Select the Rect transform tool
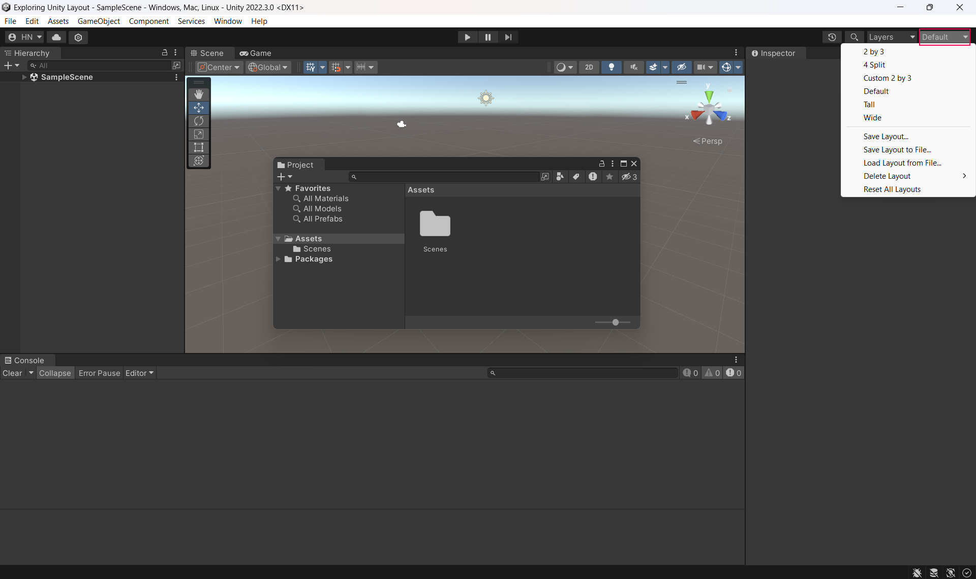The image size is (976, 579). (199, 147)
